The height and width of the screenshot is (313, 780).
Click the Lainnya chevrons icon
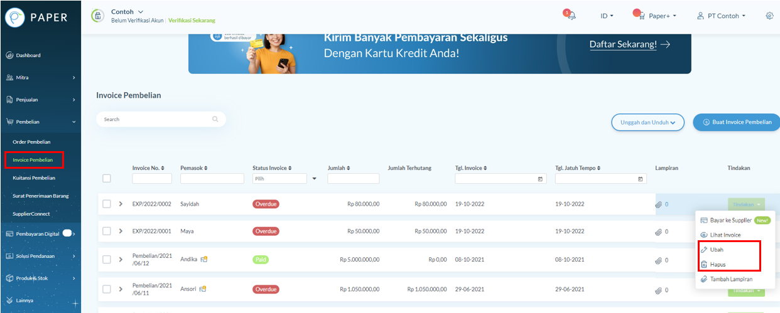pyautogui.click(x=9, y=300)
